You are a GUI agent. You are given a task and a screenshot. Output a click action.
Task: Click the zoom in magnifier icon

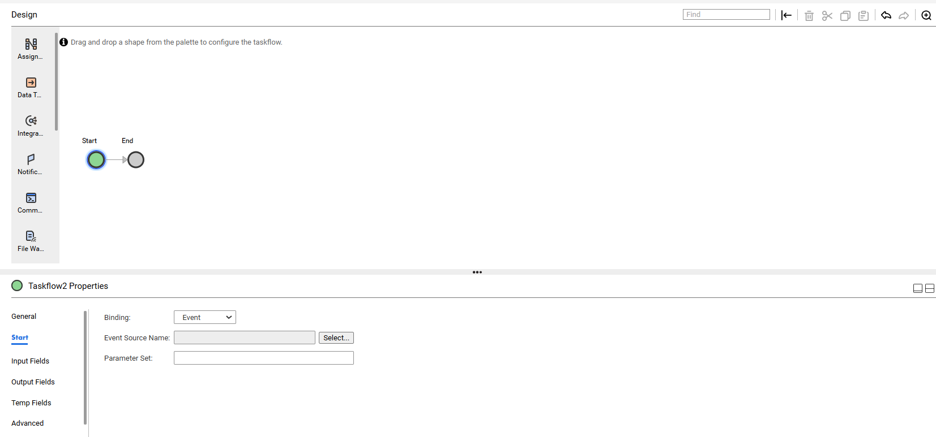click(x=926, y=15)
